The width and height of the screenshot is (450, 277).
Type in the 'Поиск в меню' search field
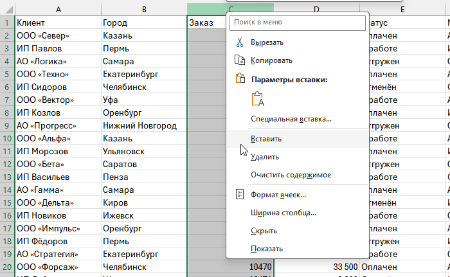pos(298,22)
